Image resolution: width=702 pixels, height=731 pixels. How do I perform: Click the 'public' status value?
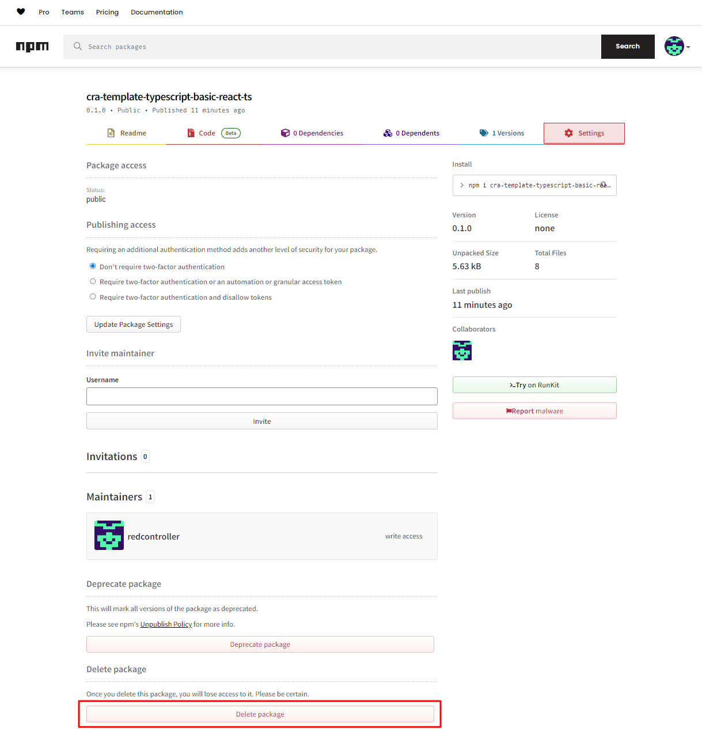96,199
